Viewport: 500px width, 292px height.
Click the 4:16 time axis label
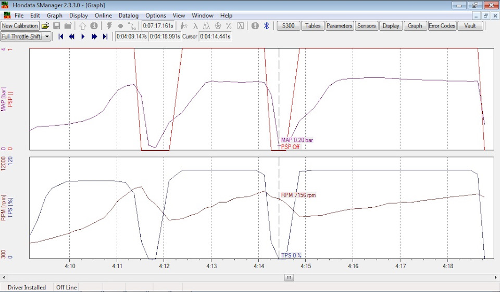pos(353,266)
